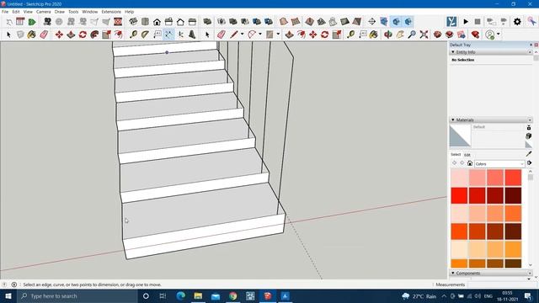
Task: Select the Arc tool
Action: point(252,35)
